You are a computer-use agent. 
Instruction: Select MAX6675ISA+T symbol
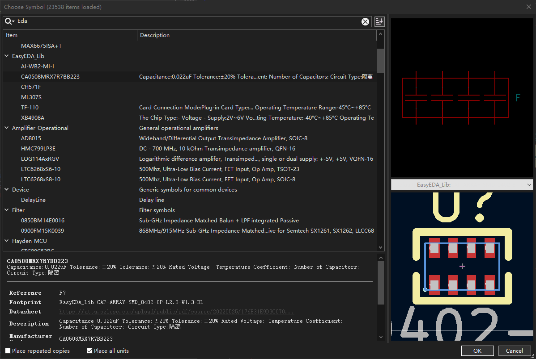pos(41,46)
